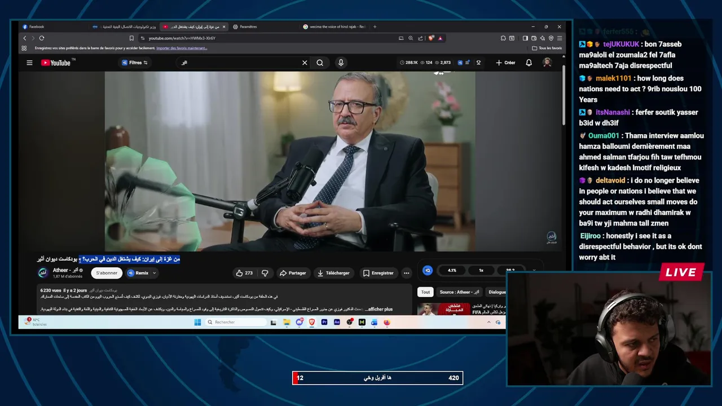
Task: Click the Partager share button
Action: click(x=293, y=273)
